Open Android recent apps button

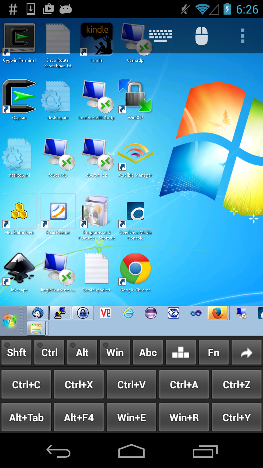[205, 452]
